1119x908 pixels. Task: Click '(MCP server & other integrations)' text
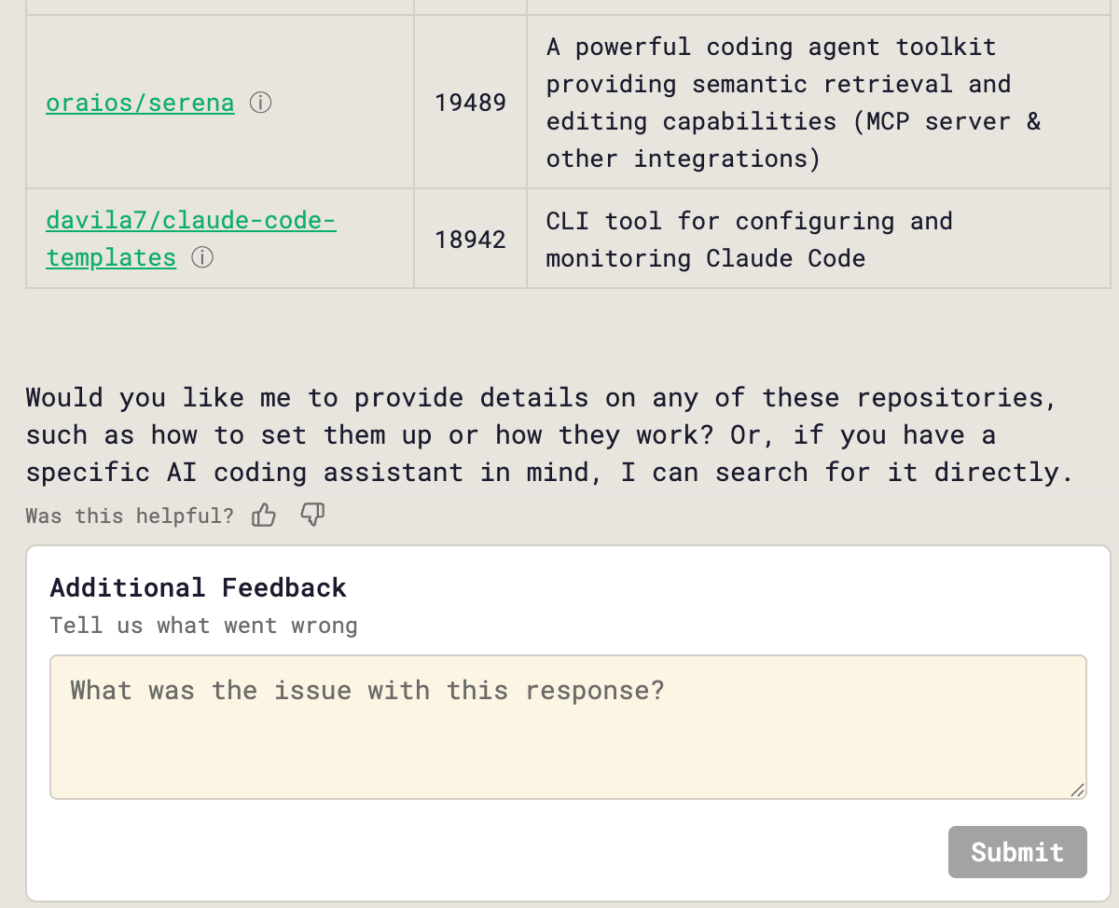tap(793, 140)
